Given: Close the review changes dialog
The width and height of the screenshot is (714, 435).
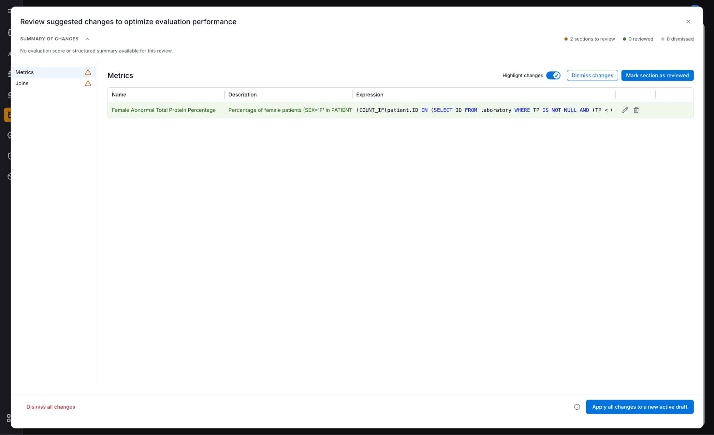Looking at the screenshot, I should tap(688, 22).
